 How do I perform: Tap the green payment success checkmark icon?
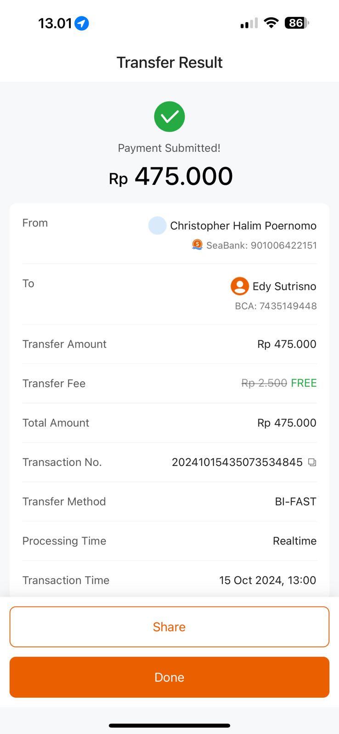[169, 117]
